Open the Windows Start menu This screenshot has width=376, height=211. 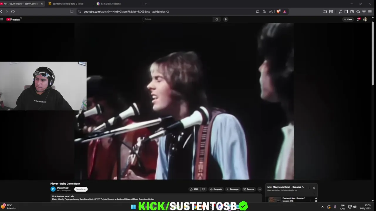(133, 207)
